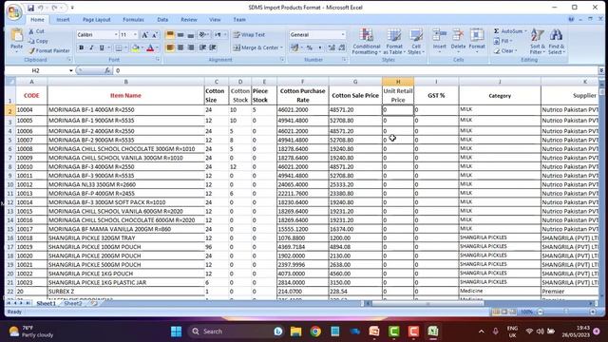
Task: Open Cell Styles gallery
Action: 416,42
